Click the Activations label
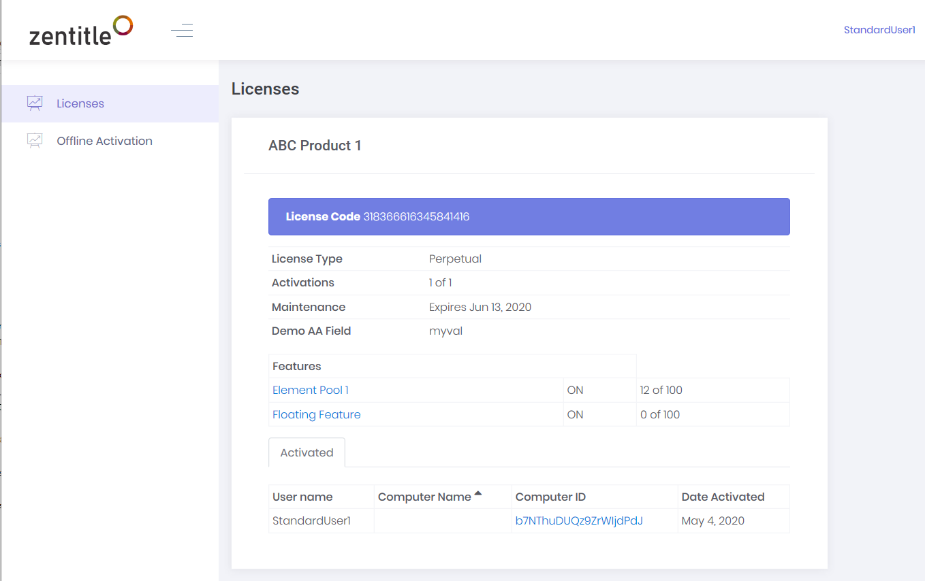This screenshot has width=925, height=581. (302, 282)
